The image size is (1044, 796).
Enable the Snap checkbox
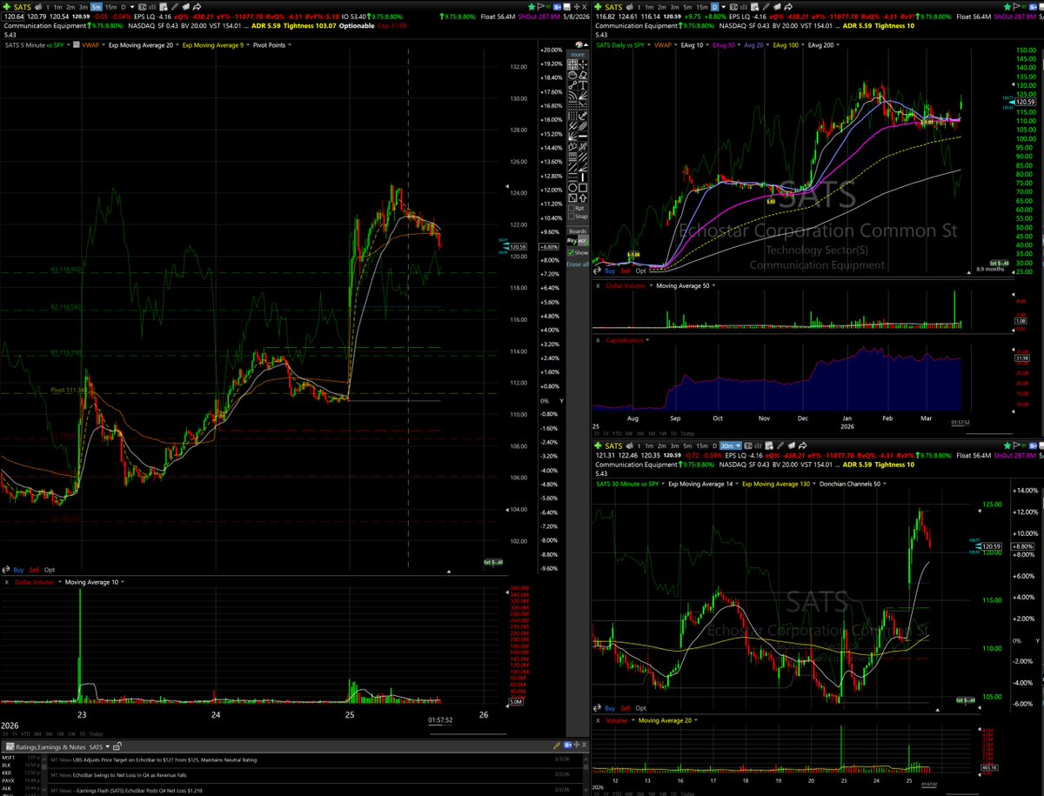[572, 217]
